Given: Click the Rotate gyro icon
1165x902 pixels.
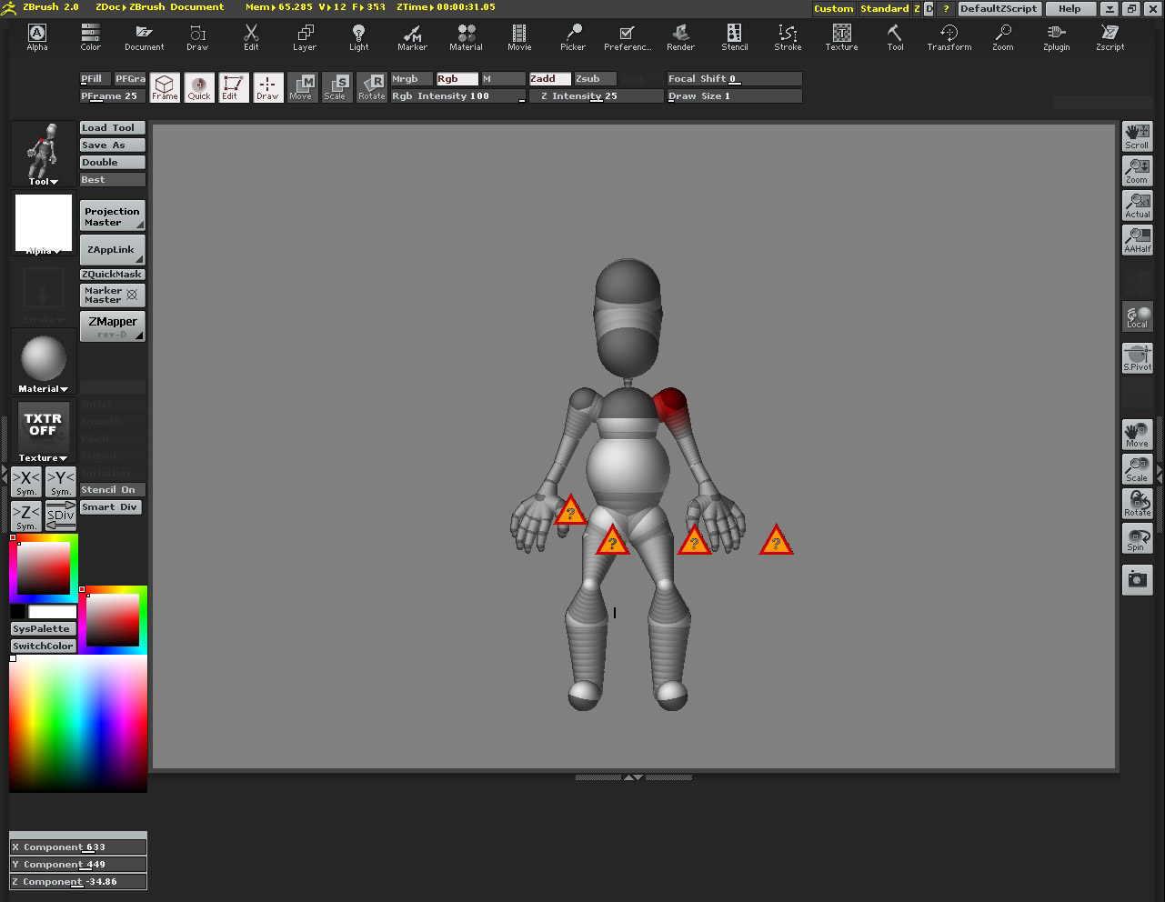Looking at the screenshot, I should pos(371,87).
